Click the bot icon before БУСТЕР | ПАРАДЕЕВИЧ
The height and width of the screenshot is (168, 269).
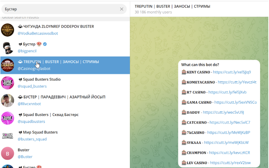coord(20,97)
